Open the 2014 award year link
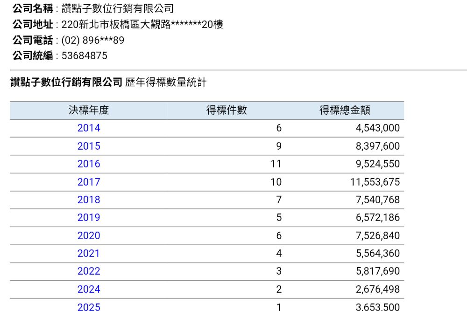The width and height of the screenshot is (467, 311). coord(89,128)
